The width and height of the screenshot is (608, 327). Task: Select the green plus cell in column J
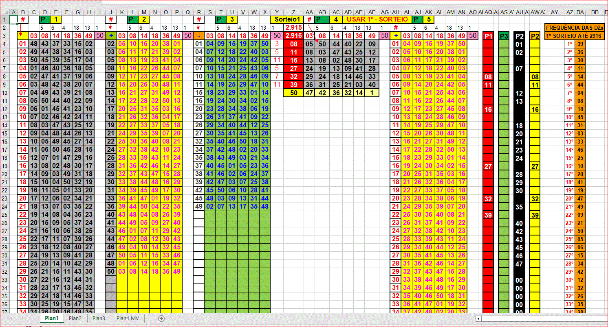click(110, 36)
